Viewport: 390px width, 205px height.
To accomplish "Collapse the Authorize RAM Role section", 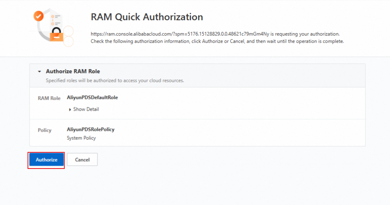I will coord(39,71).
